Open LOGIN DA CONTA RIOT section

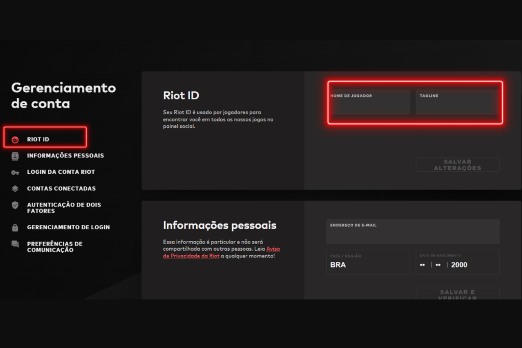click(61, 172)
